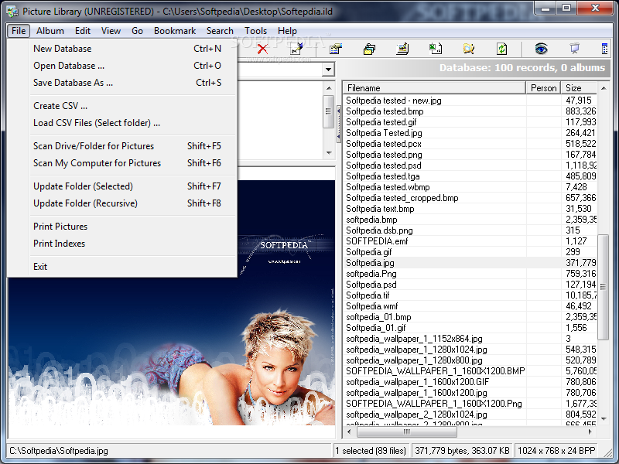The height and width of the screenshot is (464, 619).
Task: Open the Tools menu
Action: pyautogui.click(x=256, y=31)
